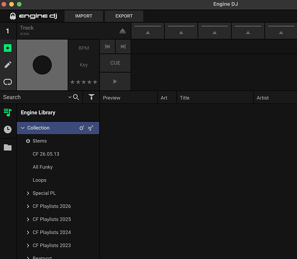Click the magnifier search icon
The width and height of the screenshot is (297, 259).
coord(76,97)
